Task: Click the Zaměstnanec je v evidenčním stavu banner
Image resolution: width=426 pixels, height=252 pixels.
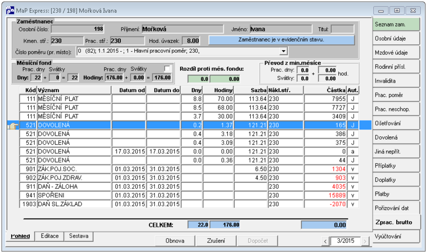Action: 282,40
